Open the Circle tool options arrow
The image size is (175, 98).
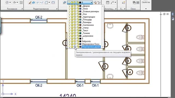[x=10, y=2]
